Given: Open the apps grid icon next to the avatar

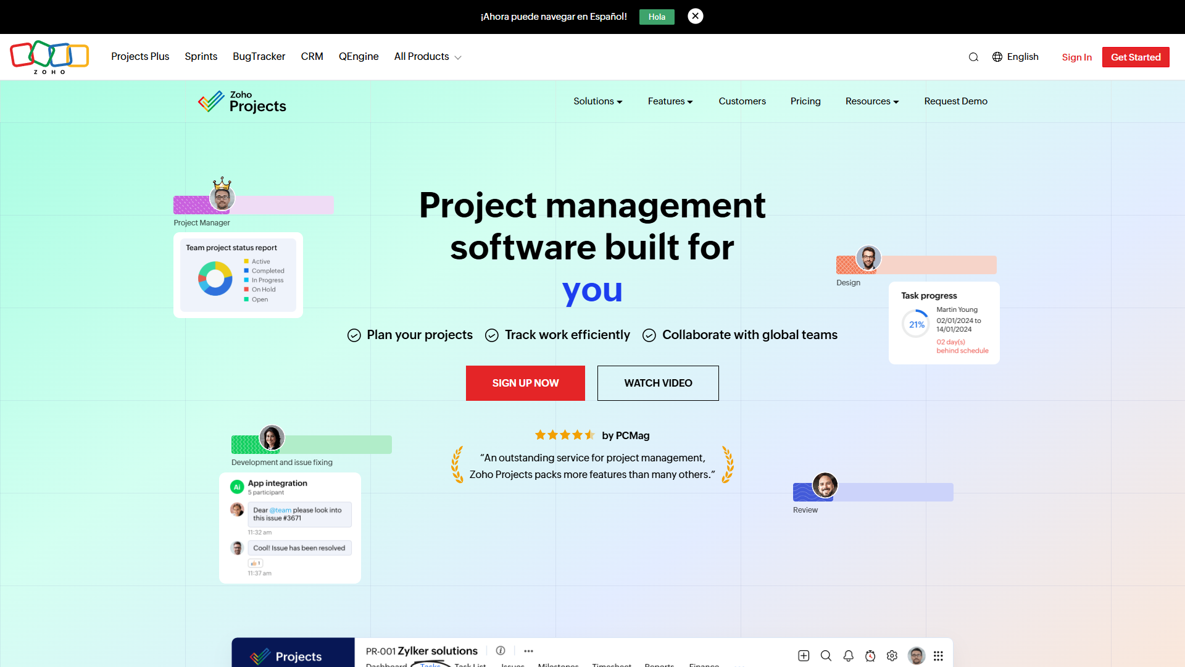Looking at the screenshot, I should click(x=938, y=655).
